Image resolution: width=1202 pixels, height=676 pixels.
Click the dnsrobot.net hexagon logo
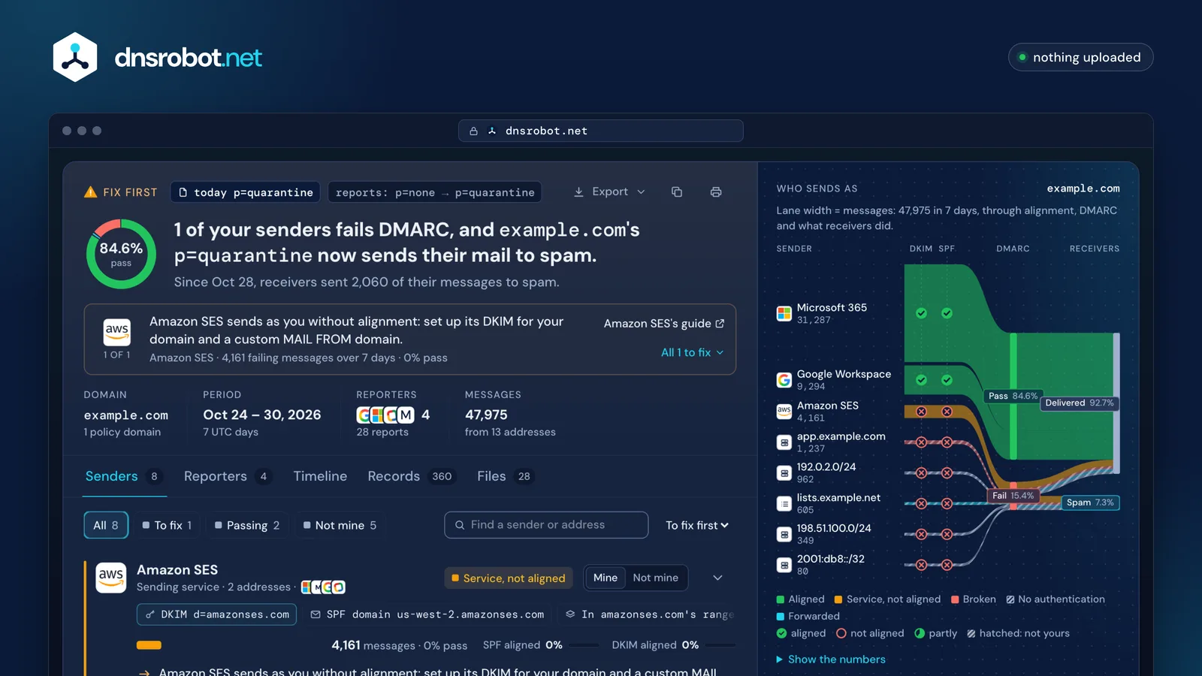pyautogui.click(x=75, y=57)
